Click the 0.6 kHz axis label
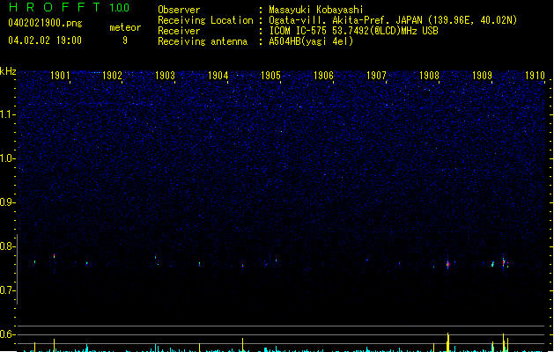Image resolution: width=554 pixels, height=352 pixels. click(x=7, y=334)
